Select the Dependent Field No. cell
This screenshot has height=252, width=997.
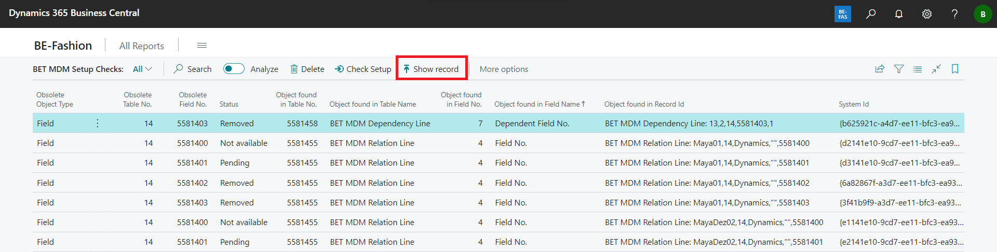pyautogui.click(x=532, y=123)
